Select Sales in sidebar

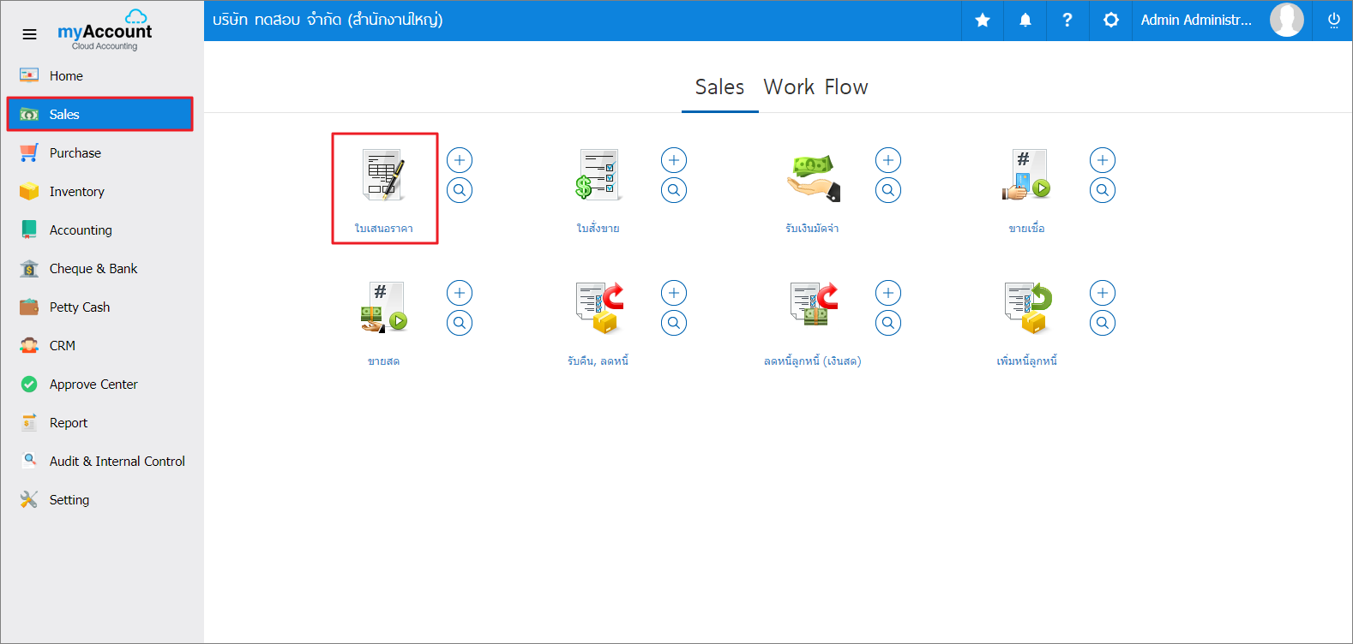point(100,114)
